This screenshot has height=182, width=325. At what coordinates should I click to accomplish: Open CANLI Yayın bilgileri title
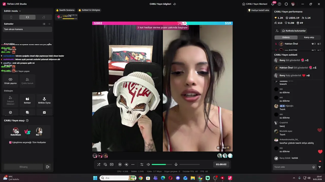(x=160, y=4)
